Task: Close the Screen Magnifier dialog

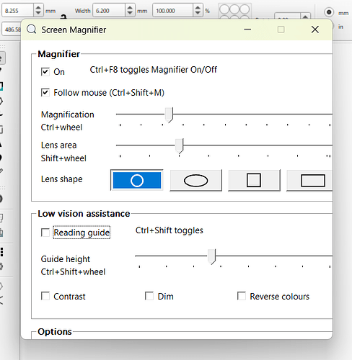Action: 315,30
